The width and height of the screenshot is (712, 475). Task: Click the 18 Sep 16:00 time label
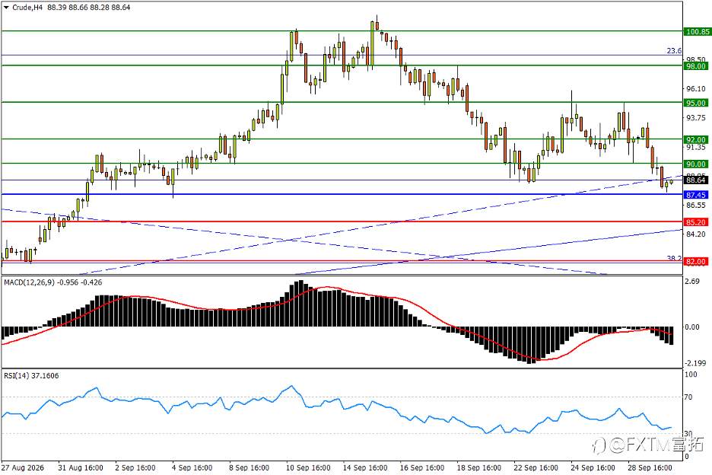click(478, 467)
